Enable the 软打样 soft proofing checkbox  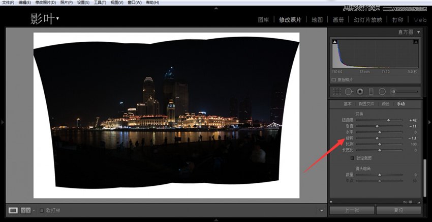click(x=42, y=210)
